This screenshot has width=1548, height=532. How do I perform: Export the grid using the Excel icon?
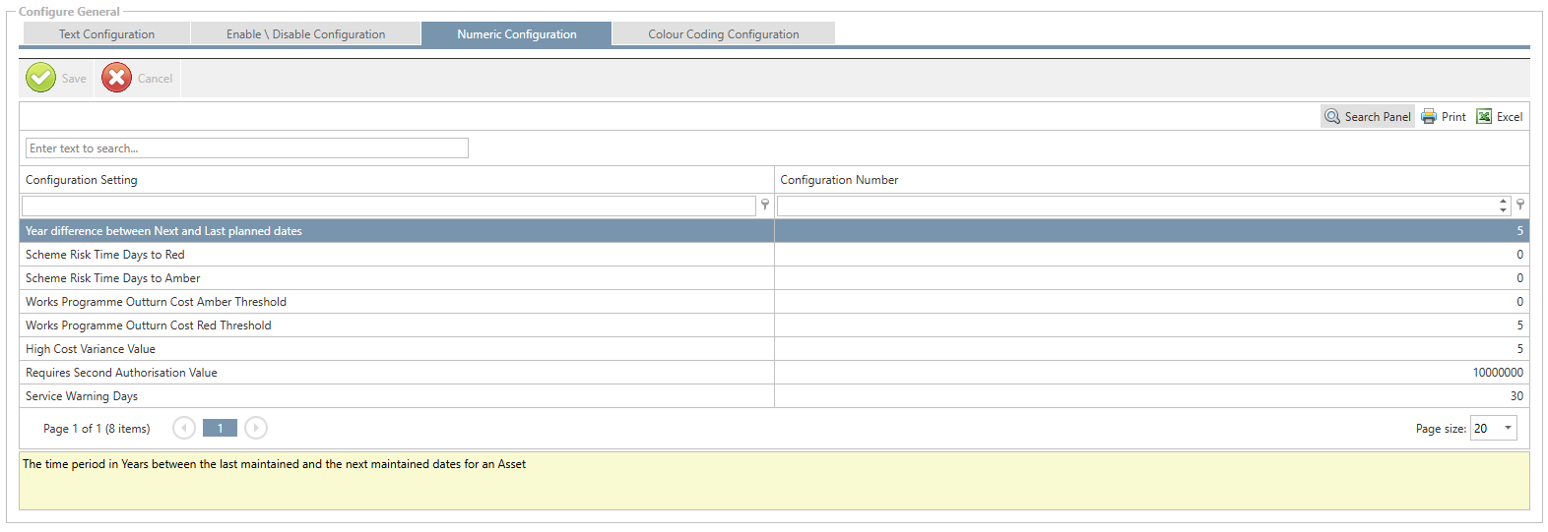point(1484,116)
